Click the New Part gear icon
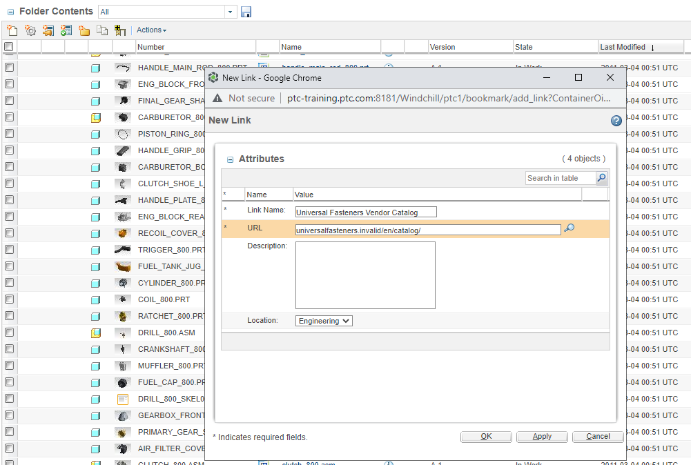 tap(30, 30)
